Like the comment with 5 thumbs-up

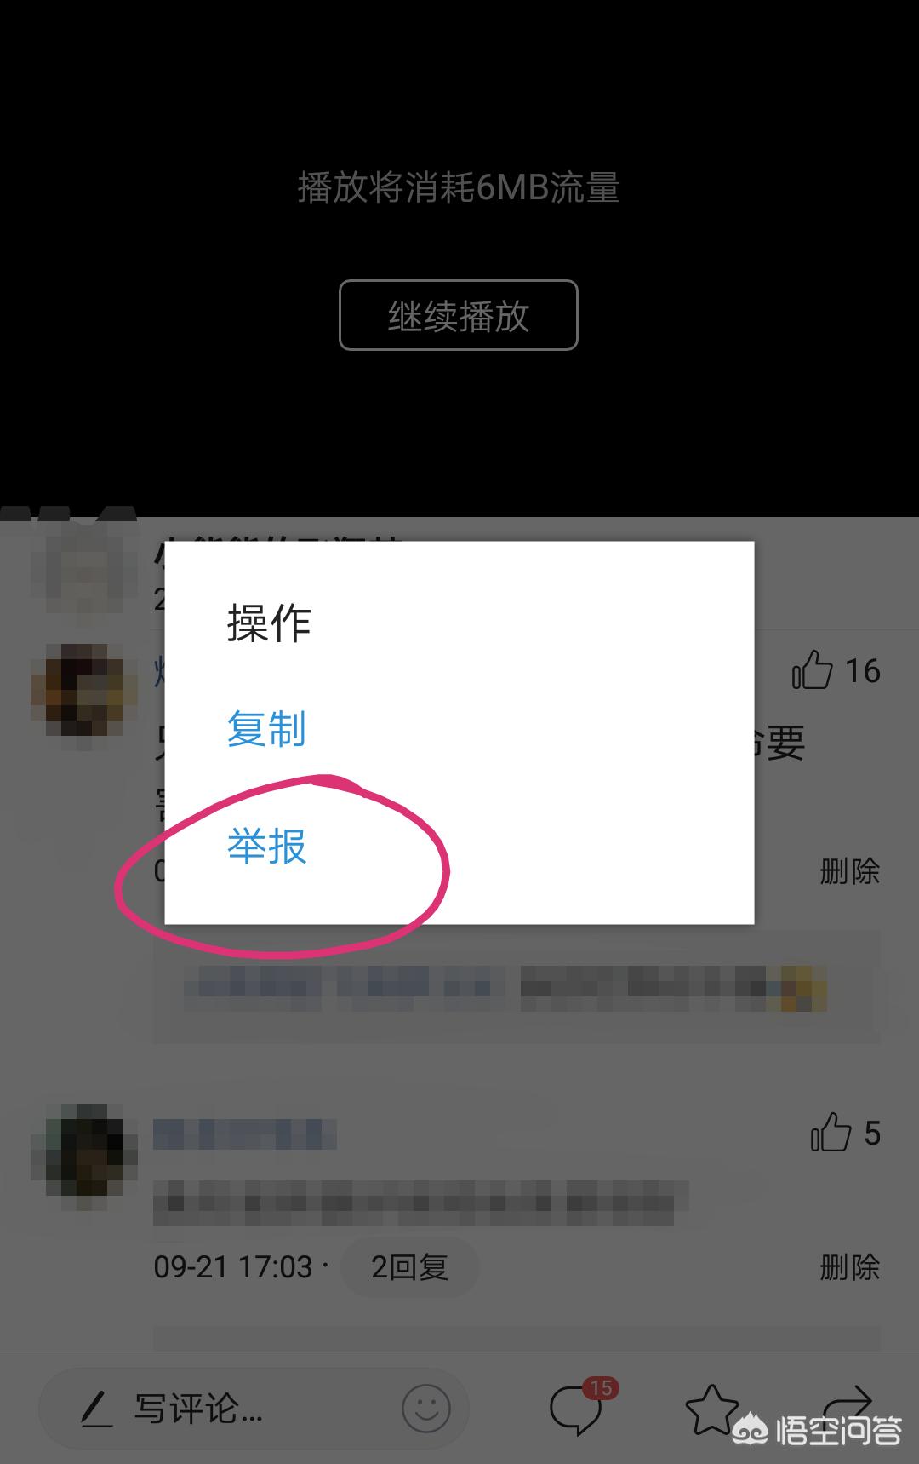pyautogui.click(x=831, y=1133)
